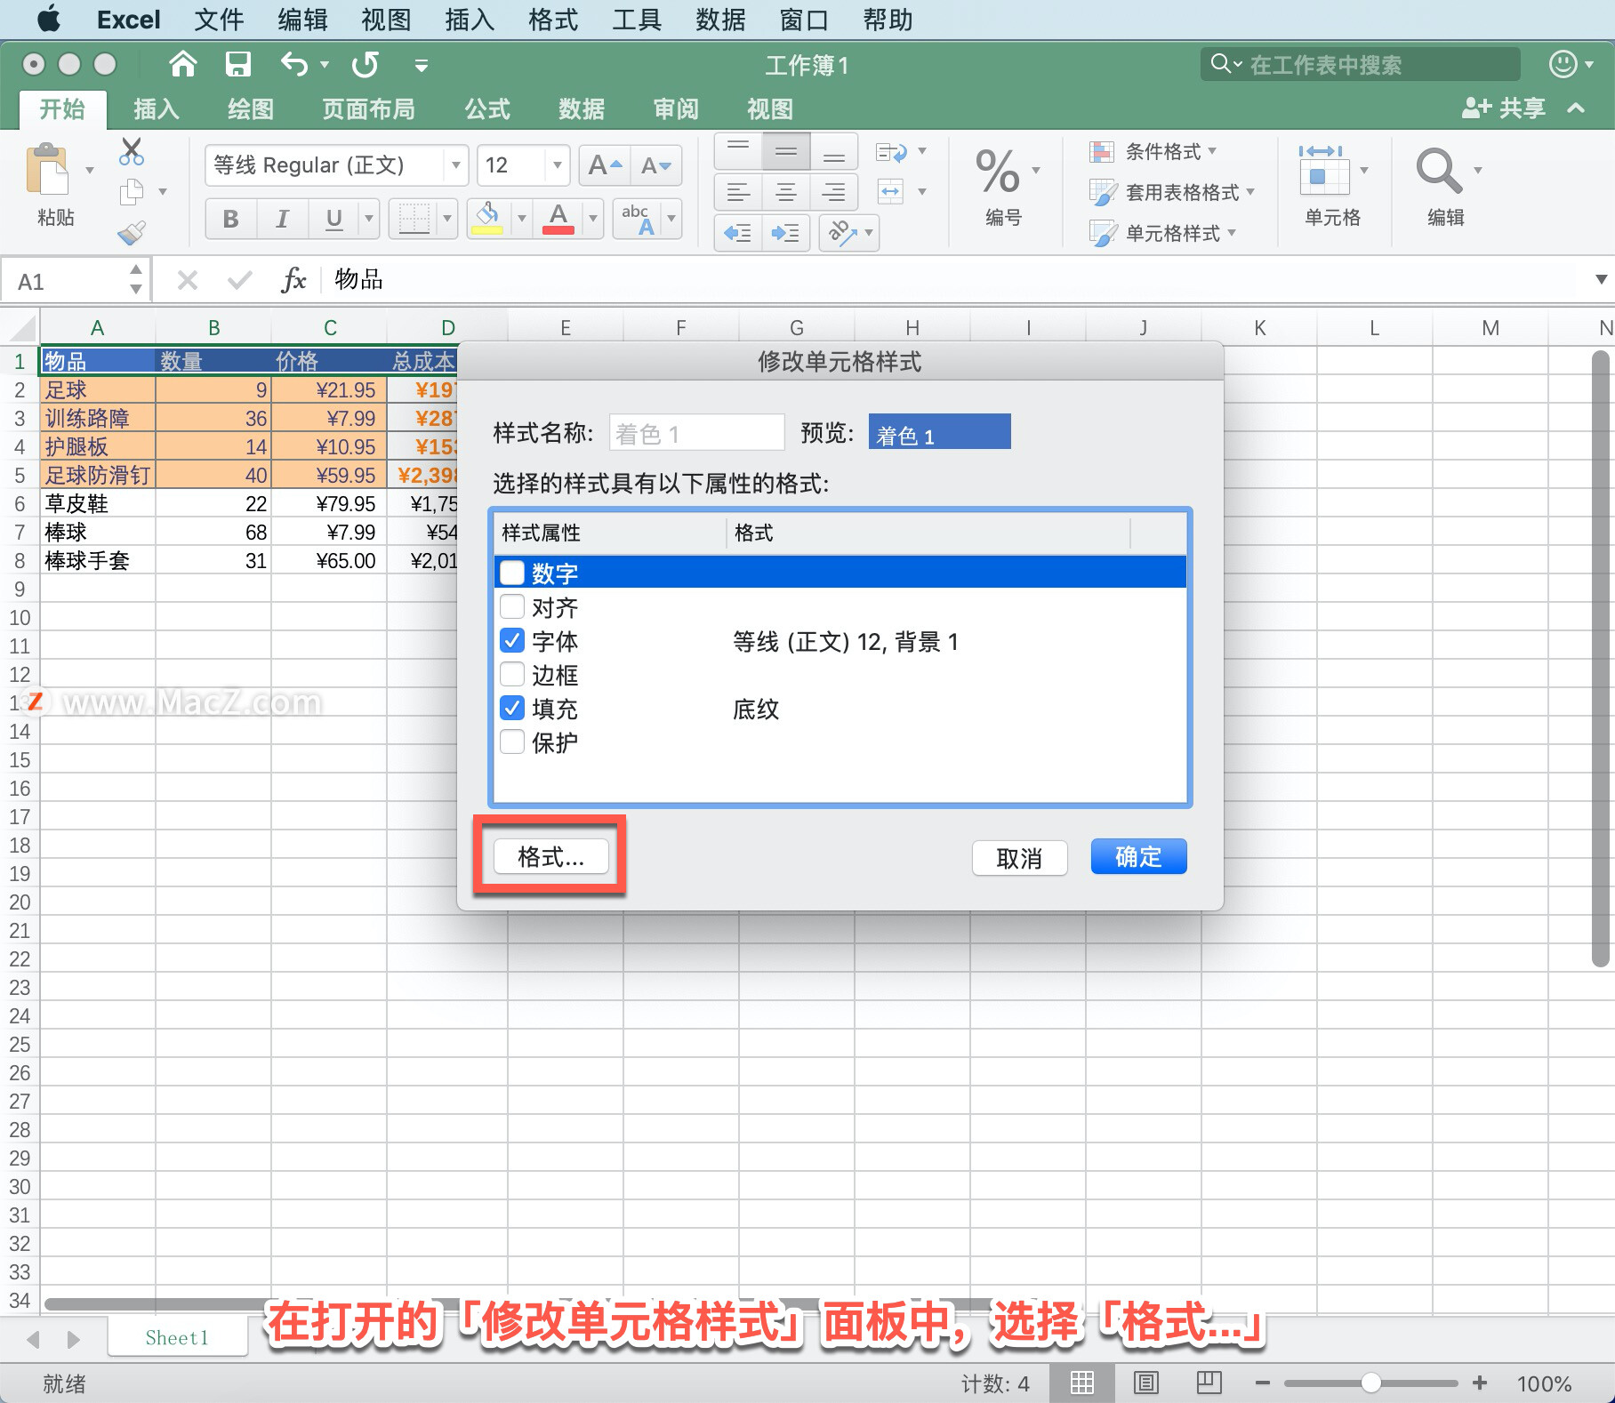Check the 数字 style attribute checkbox
This screenshot has width=1615, height=1403.
tap(512, 573)
